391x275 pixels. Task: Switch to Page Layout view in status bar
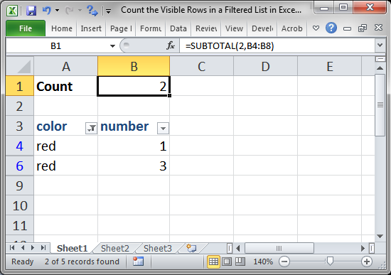click(x=227, y=261)
